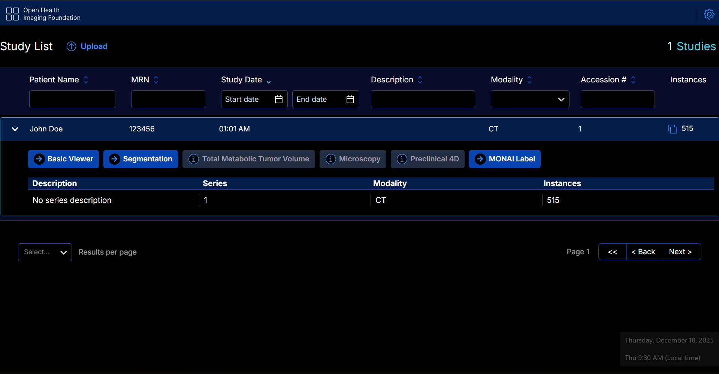Click the Upload link
The image size is (719, 374).
(94, 46)
